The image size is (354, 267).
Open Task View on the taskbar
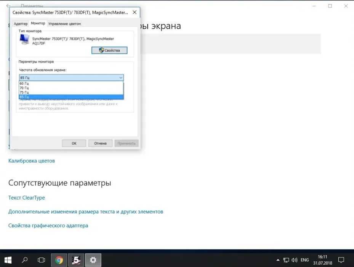[41, 260]
